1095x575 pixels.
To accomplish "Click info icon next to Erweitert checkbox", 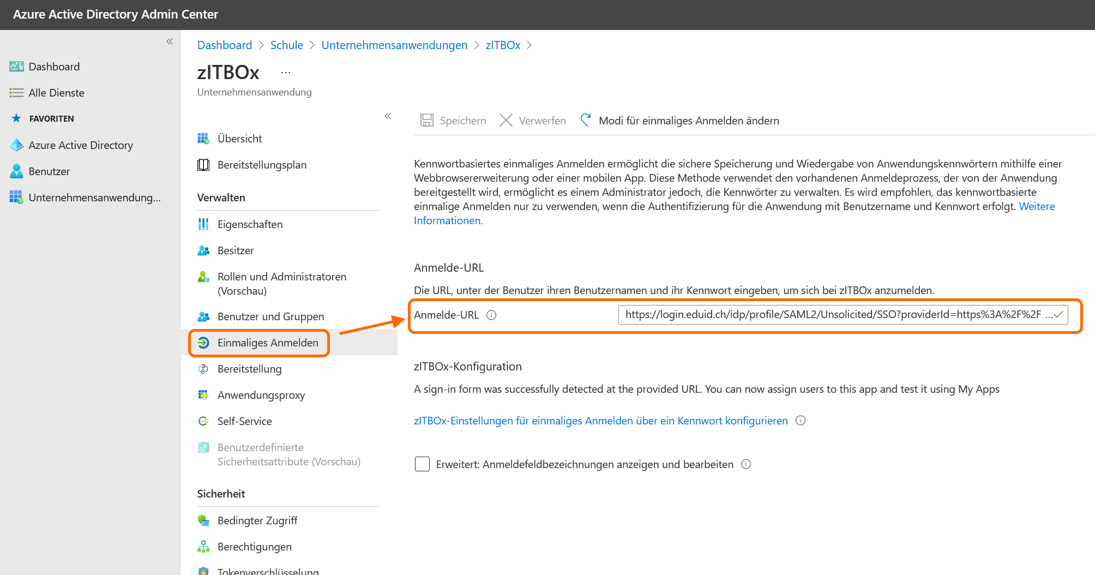I will [746, 464].
